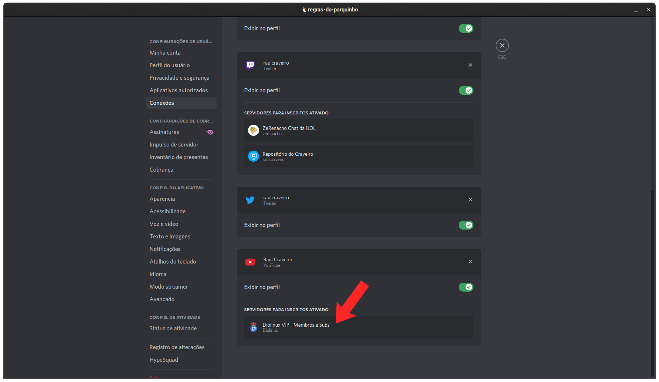Toggle Exibir no perfil for Twitter
This screenshot has width=659, height=382.
coord(466,225)
